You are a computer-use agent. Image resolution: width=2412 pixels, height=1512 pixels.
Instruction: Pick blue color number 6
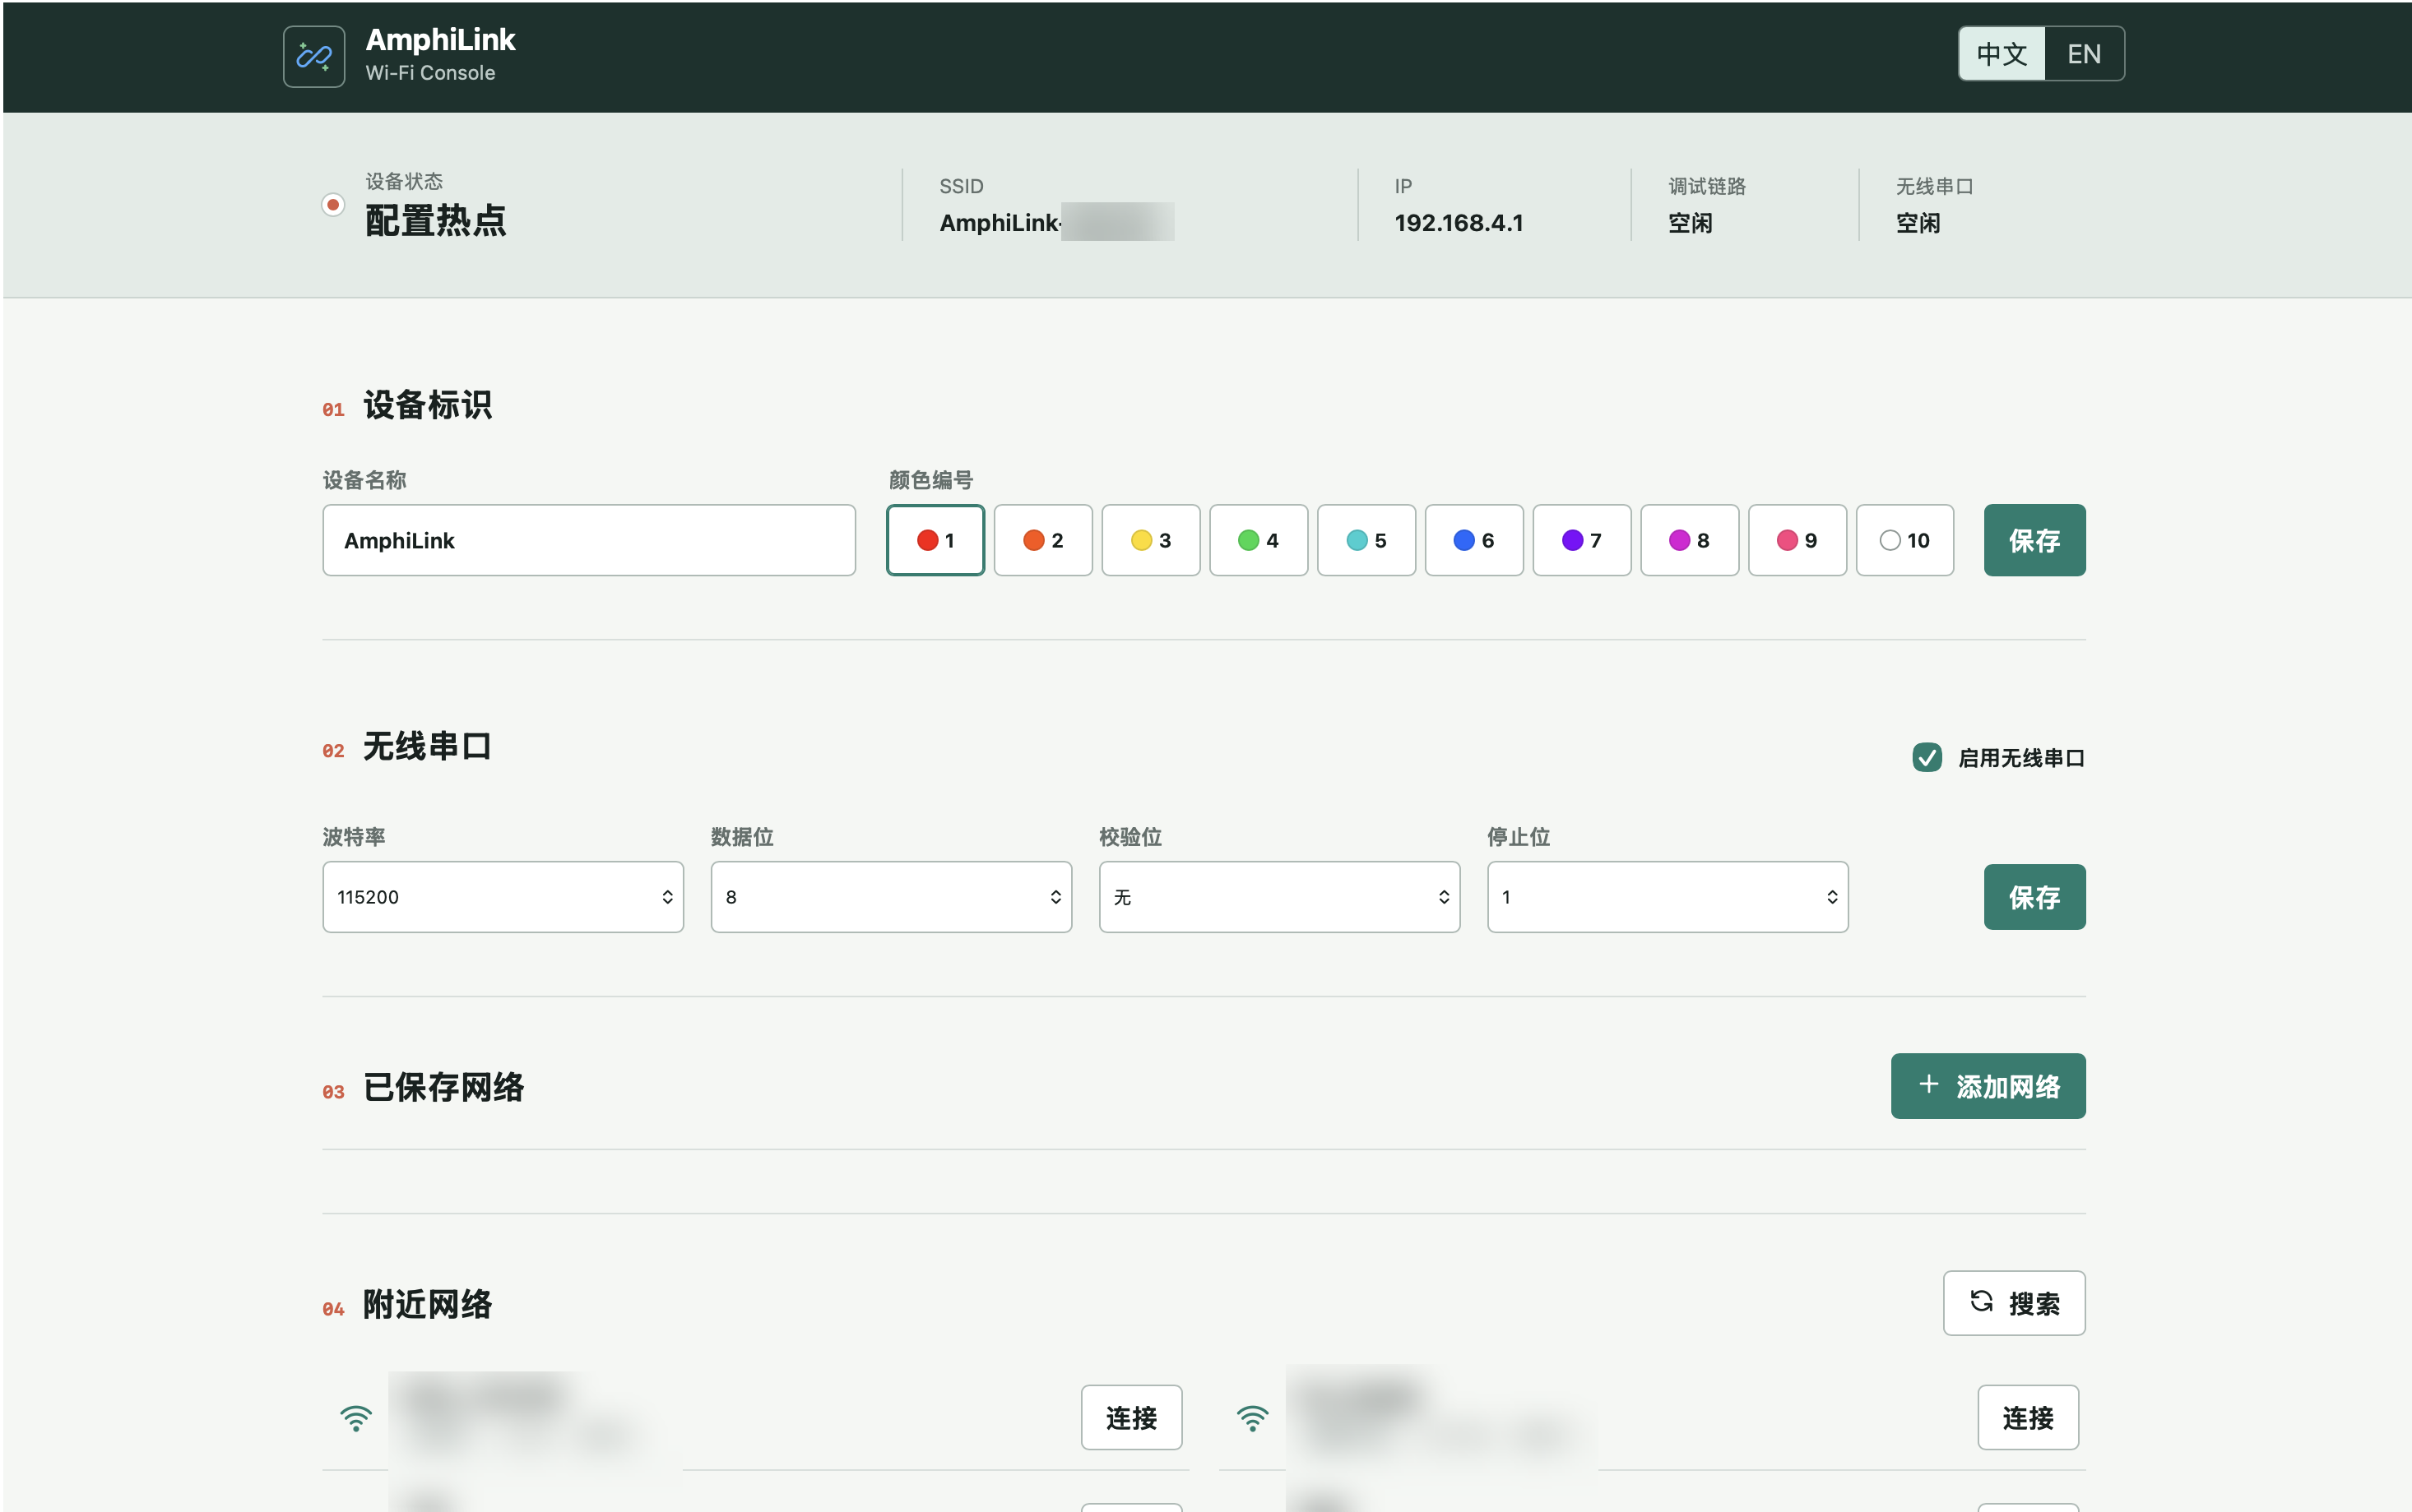pos(1473,540)
